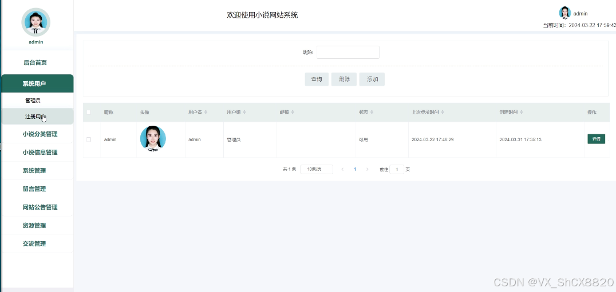Click the 添加 add button
The image size is (616, 292).
pos(372,79)
